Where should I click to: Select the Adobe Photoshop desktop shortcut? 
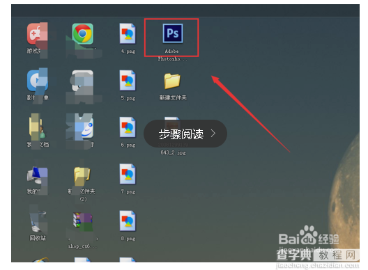(173, 33)
